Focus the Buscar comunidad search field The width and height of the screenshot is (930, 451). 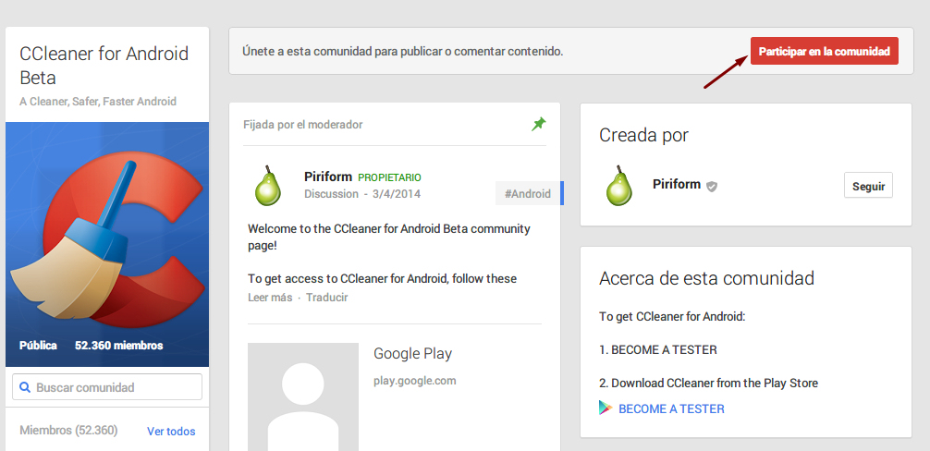[x=106, y=387]
